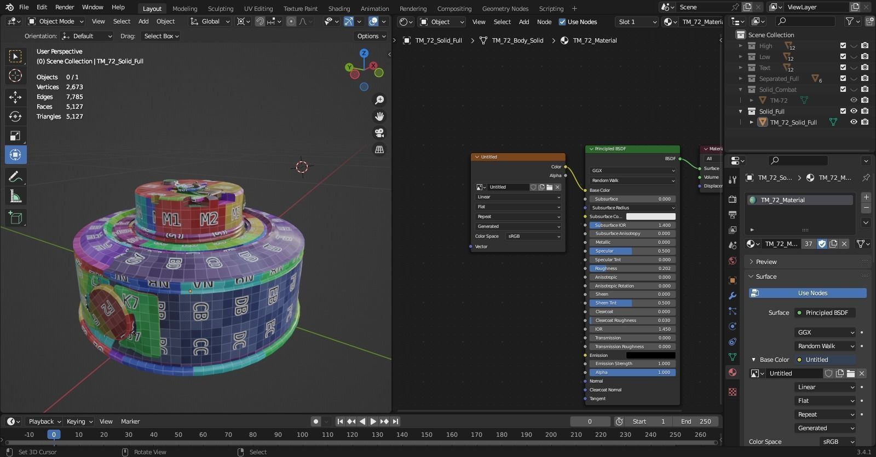The width and height of the screenshot is (876, 457).
Task: Open the Global transform orientation dropdown
Action: [x=210, y=21]
